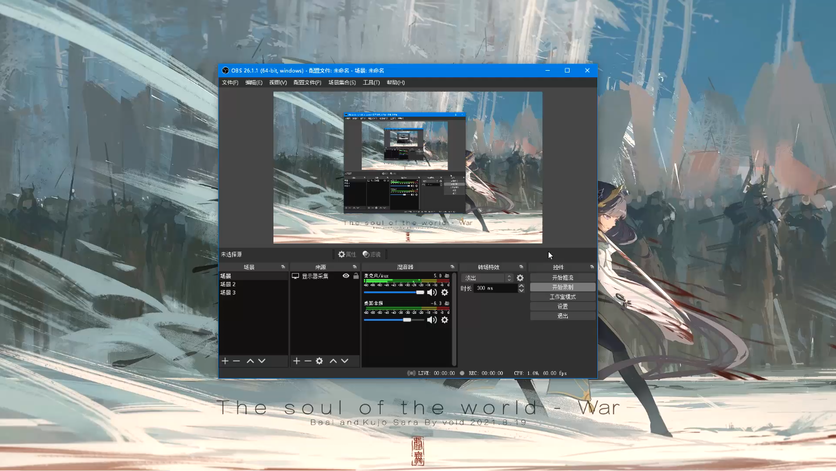Viewport: 836px width, 471px height.
Task: Pop out the 转场特效 dock panel
Action: pyautogui.click(x=521, y=267)
